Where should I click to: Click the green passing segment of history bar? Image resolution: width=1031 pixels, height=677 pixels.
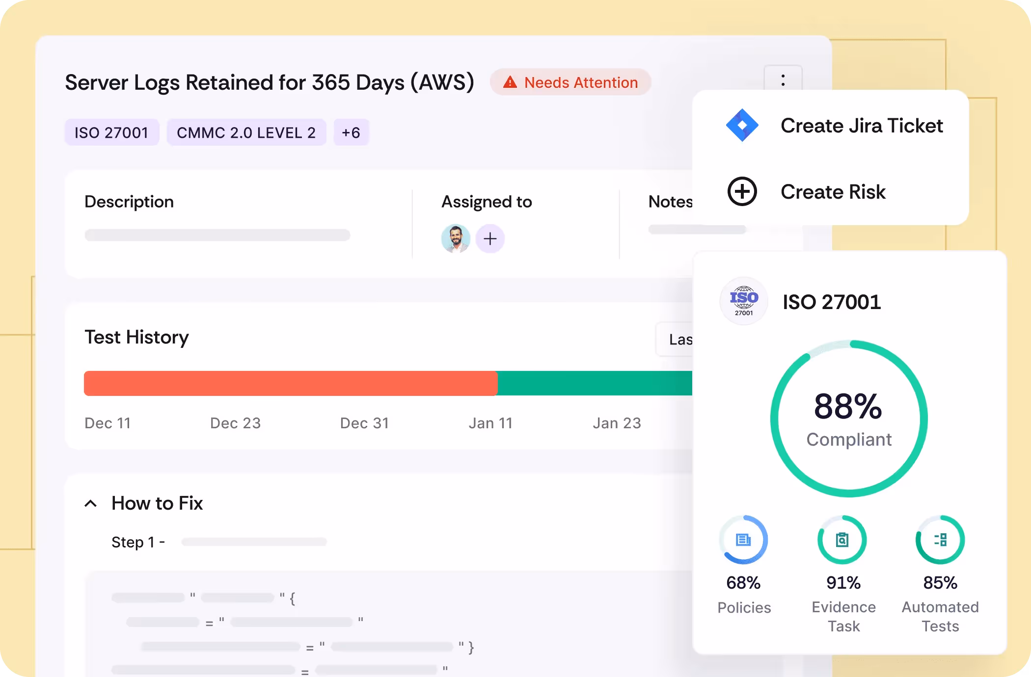pyautogui.click(x=594, y=383)
